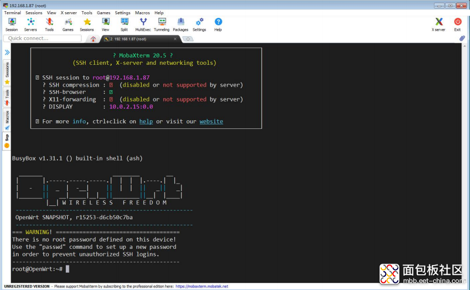The height and width of the screenshot is (290, 470).
Task: Maximize the MobaXterm window
Action: click(x=450, y=6)
